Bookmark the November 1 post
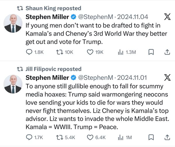 (151, 137)
